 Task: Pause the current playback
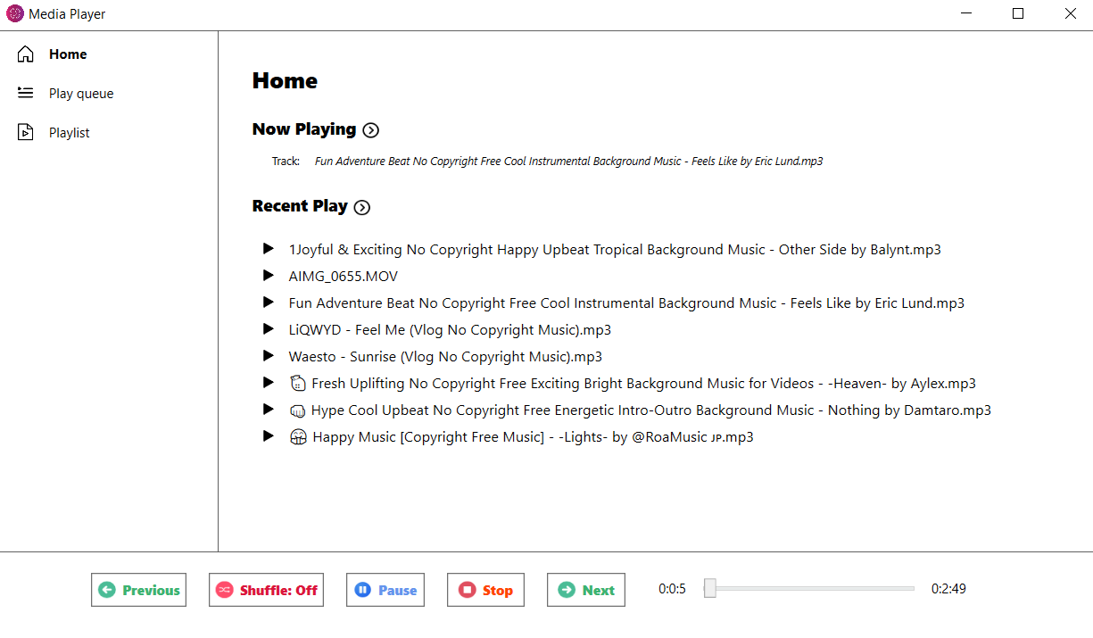(385, 589)
